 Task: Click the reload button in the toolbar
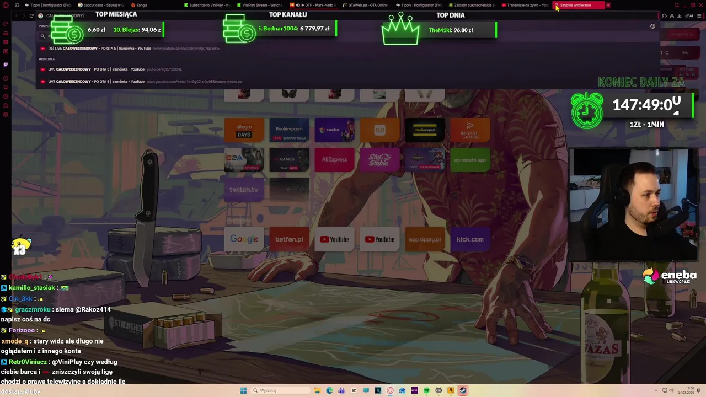pos(31,15)
